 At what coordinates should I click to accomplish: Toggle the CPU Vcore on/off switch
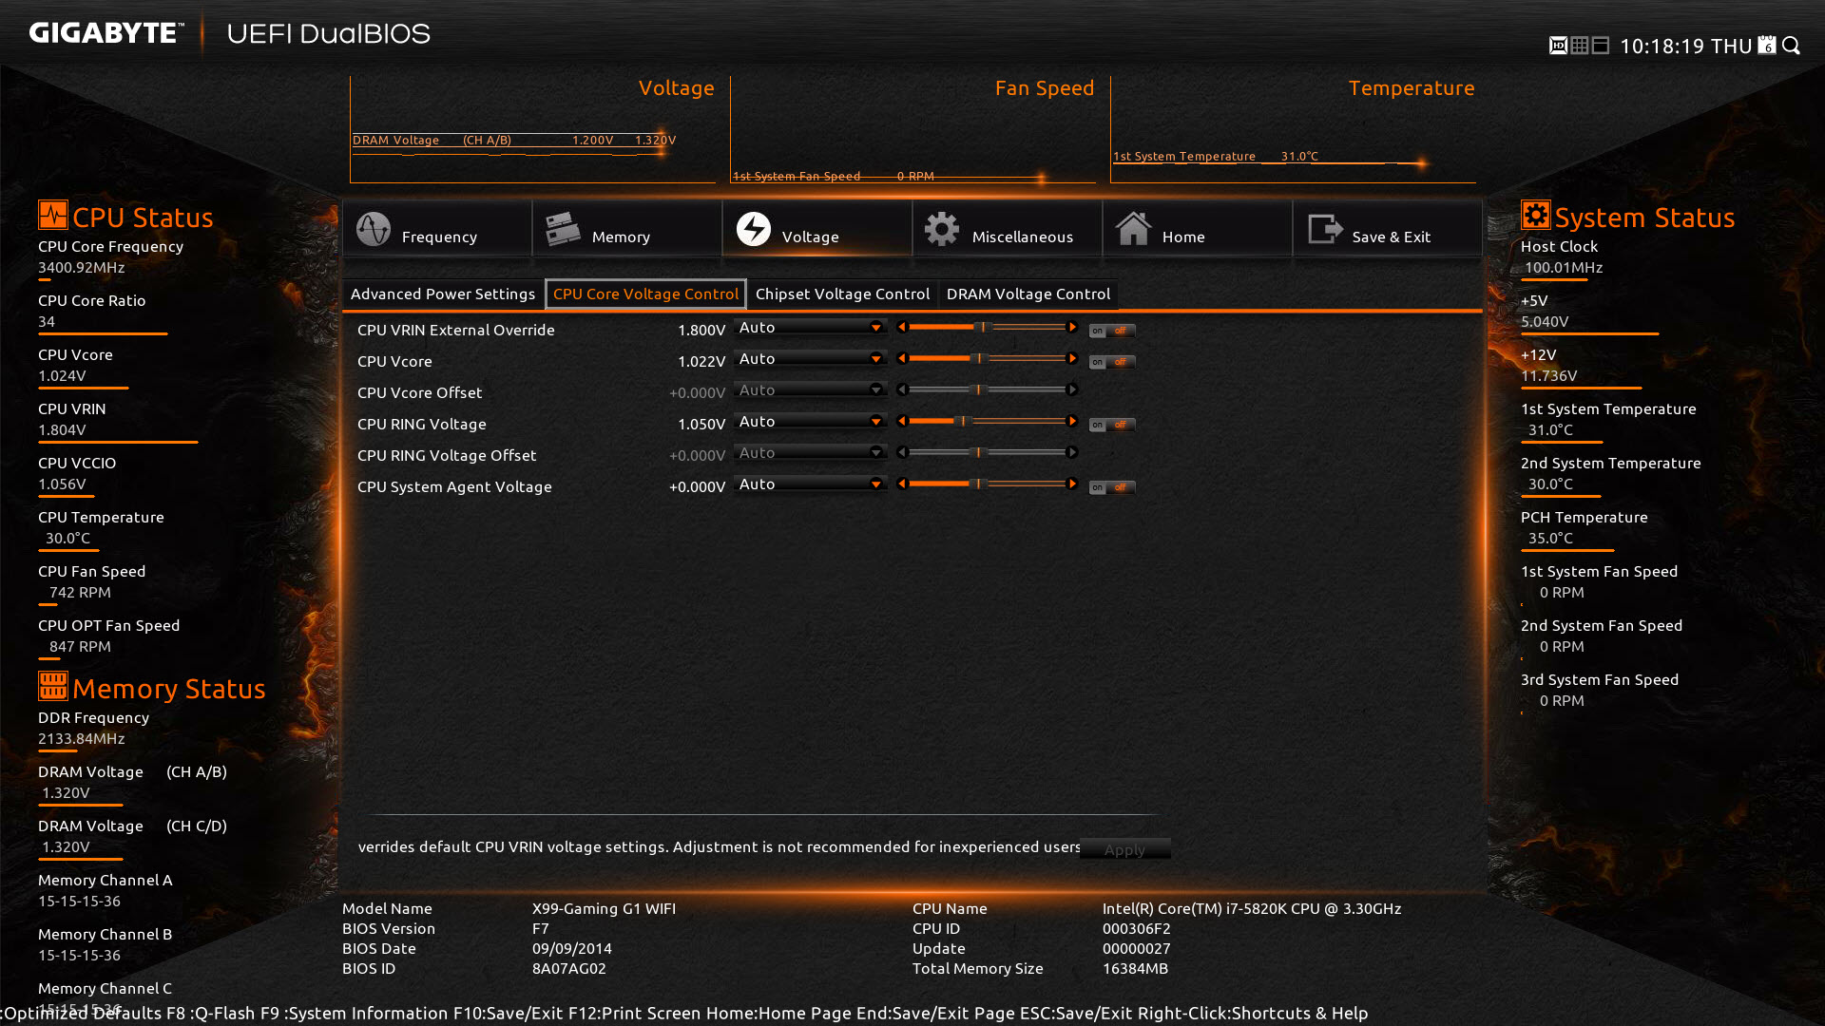tap(1112, 363)
